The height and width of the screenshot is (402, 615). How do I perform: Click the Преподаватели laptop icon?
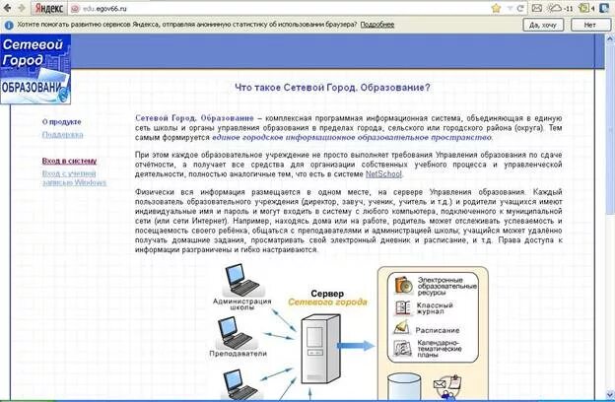coord(235,333)
